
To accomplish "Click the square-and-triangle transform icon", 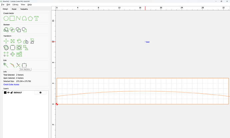I will click(26, 48).
